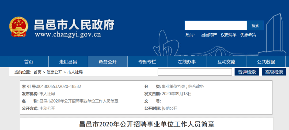Go to the 首页 navigation tab

coord(29,62)
